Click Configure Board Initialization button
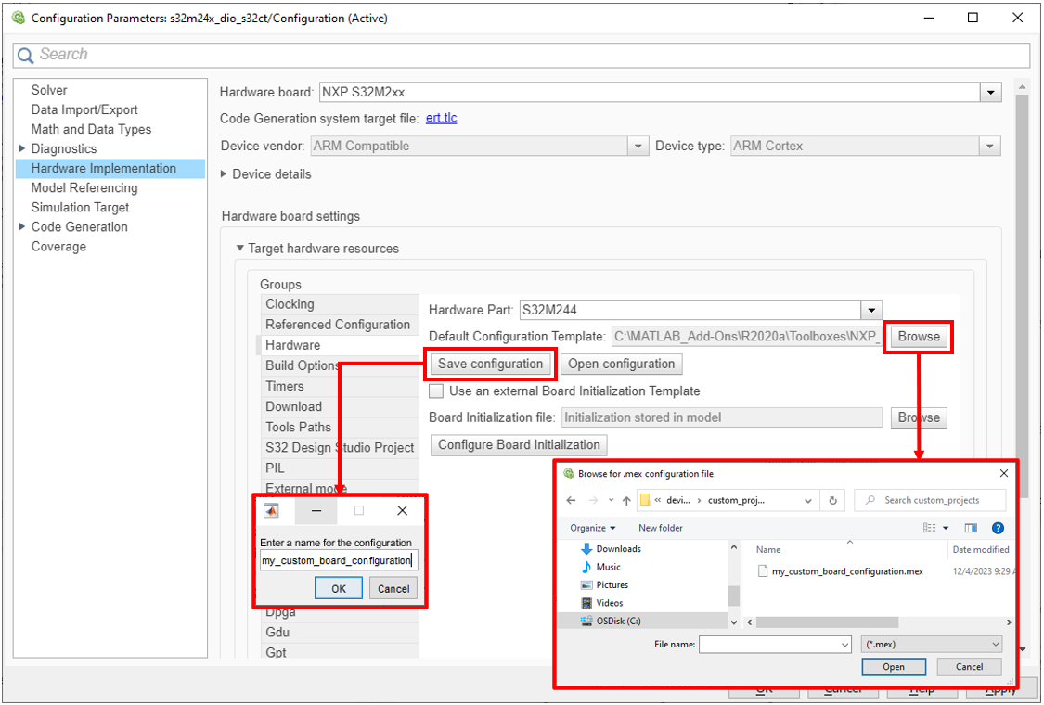This screenshot has height=705, width=1044. coord(519,444)
